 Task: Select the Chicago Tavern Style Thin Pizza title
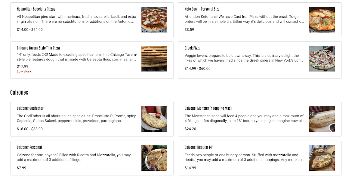click(38, 48)
